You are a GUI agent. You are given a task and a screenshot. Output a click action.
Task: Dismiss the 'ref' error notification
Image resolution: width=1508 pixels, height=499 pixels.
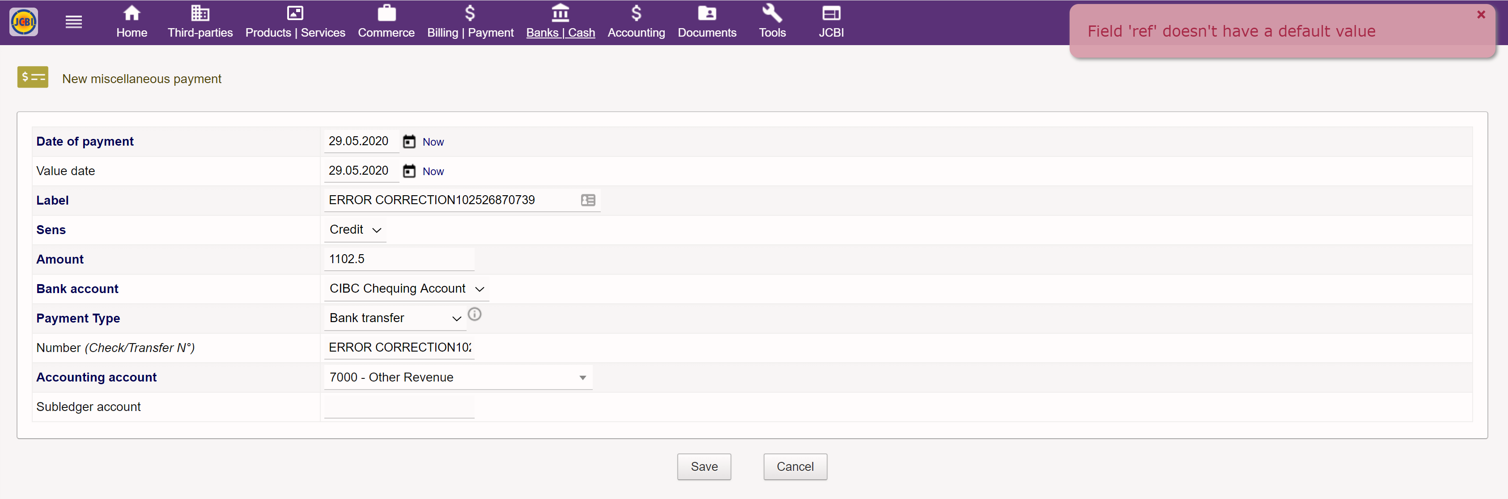coord(1480,15)
